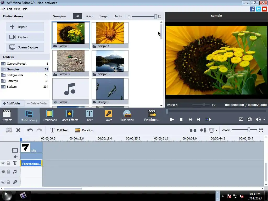Filter samples by Image
The image size is (268, 201).
pos(103,16)
